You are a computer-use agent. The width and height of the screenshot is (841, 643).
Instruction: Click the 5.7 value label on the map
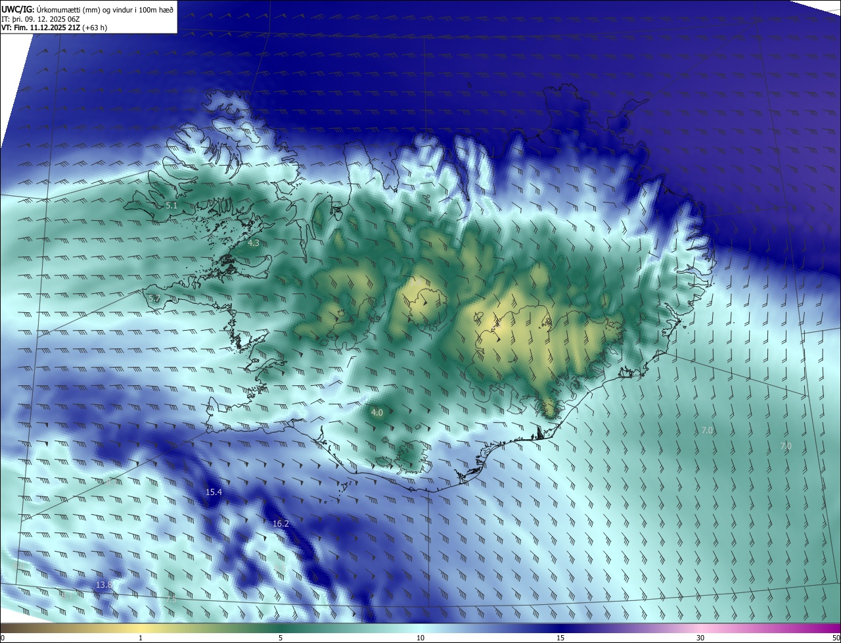154,298
